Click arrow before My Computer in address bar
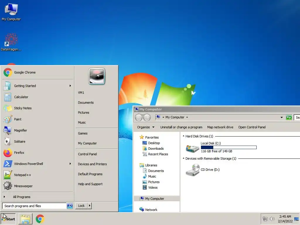Image resolution: width=300 pixels, height=225 pixels. [163, 117]
